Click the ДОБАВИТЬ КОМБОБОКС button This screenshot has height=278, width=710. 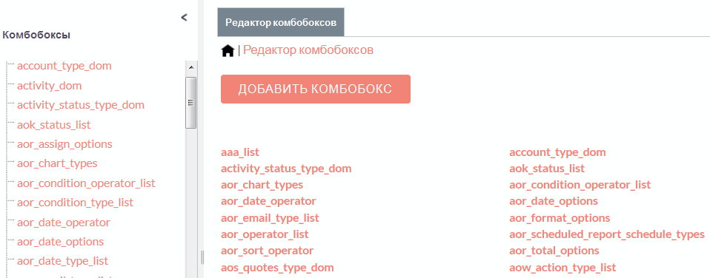[316, 89]
